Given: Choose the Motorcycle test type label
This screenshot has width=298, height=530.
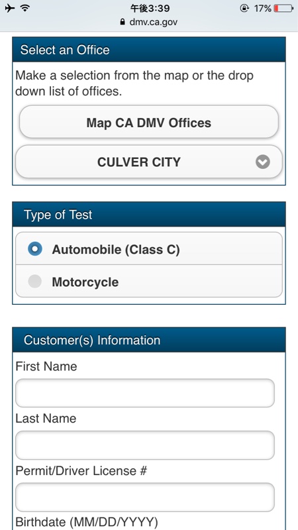Looking at the screenshot, I should click(x=85, y=282).
